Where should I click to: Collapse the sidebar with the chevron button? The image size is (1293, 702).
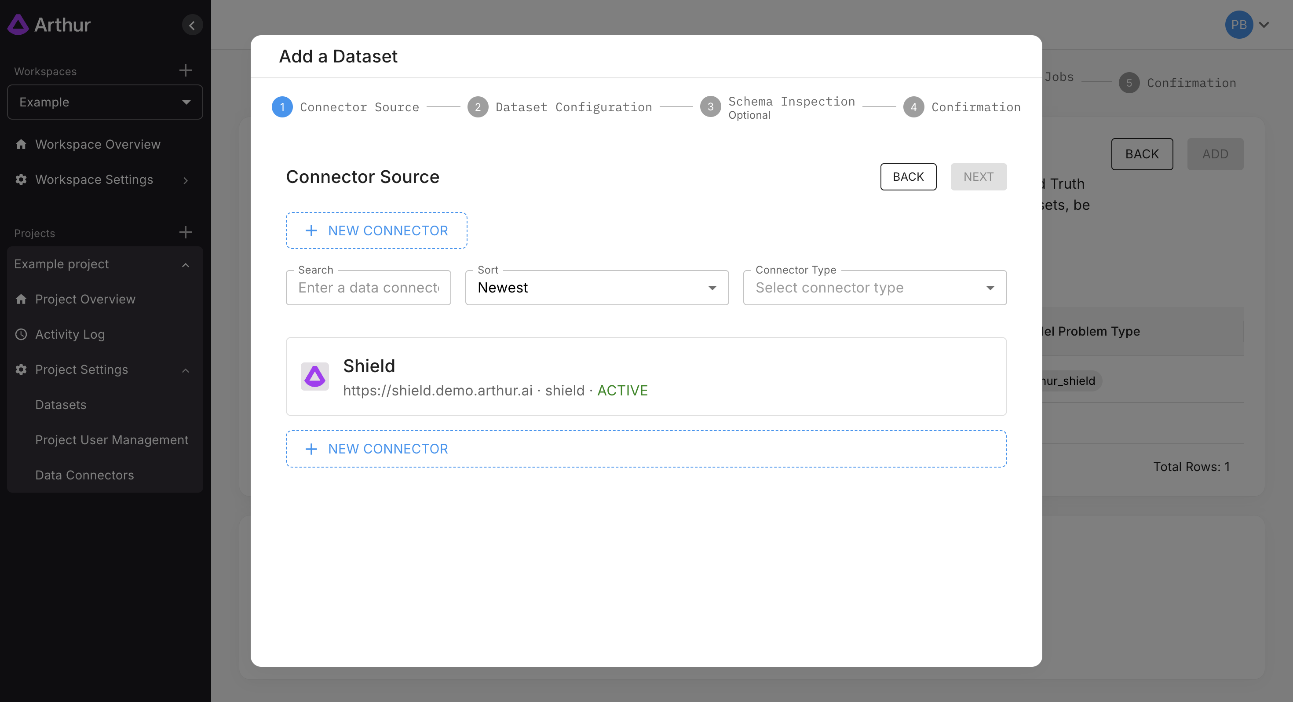coord(192,25)
